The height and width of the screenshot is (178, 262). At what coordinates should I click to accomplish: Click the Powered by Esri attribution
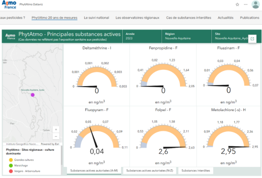(x=50, y=144)
